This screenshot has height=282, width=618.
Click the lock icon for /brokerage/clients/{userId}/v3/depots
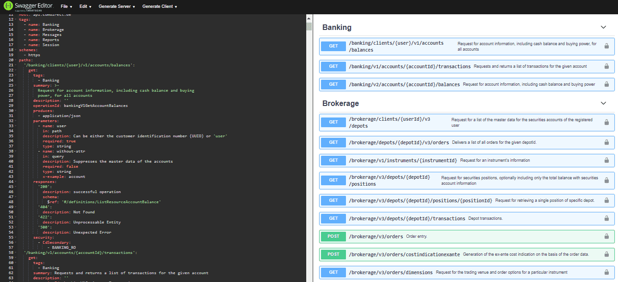tap(606, 122)
